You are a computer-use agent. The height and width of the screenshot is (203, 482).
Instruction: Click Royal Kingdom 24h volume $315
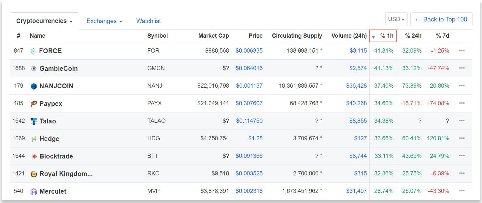361,173
